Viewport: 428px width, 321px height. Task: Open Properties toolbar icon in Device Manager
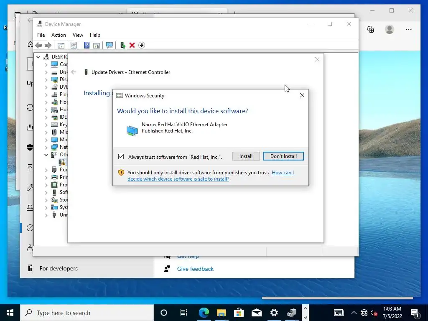pyautogui.click(x=74, y=45)
